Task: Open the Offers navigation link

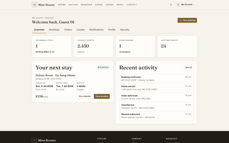Action: pos(110,5)
